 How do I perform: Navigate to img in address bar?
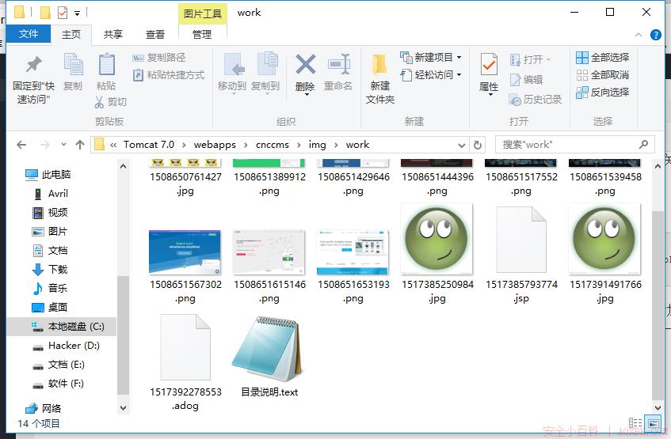317,145
